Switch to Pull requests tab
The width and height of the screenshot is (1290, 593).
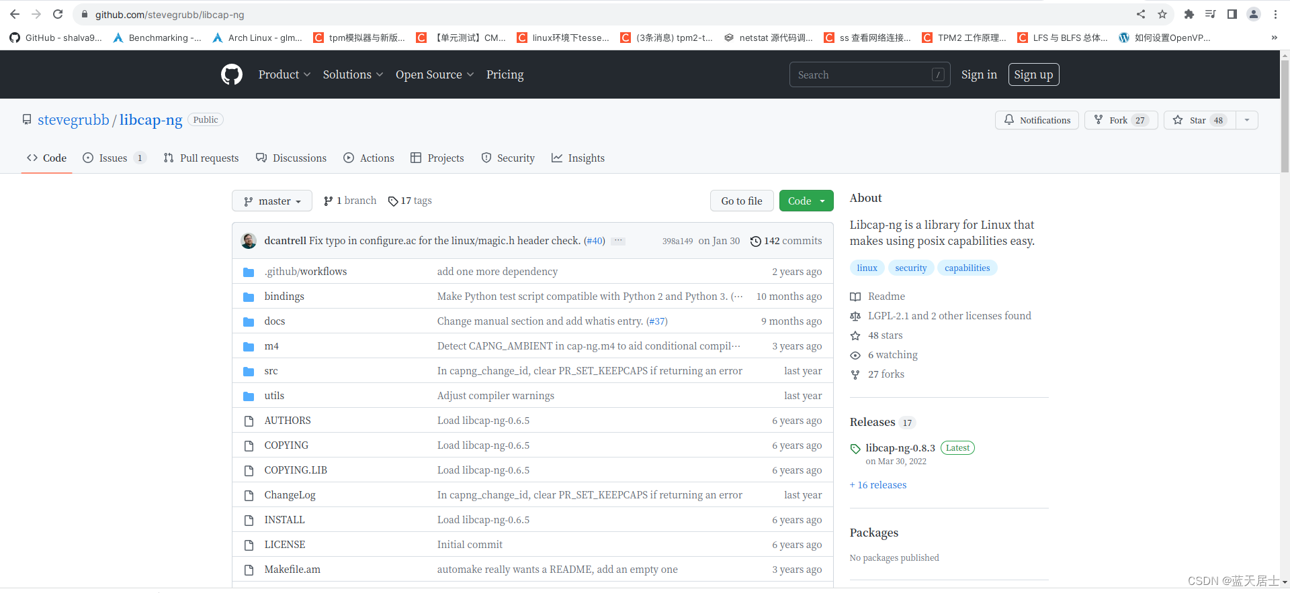pos(201,158)
